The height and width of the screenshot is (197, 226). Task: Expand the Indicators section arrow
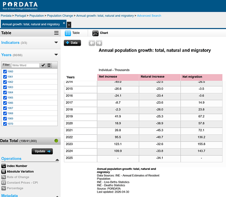tap(56, 43)
